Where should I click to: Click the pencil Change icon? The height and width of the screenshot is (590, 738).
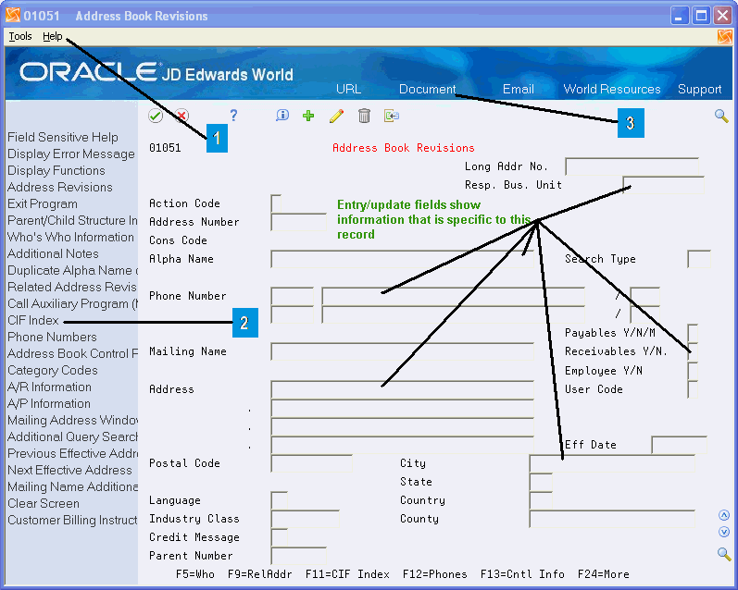[x=336, y=116]
